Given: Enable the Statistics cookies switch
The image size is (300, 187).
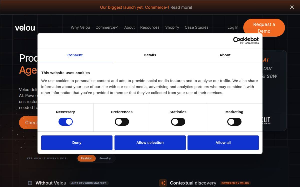Looking at the screenshot, I should tap(178, 122).
